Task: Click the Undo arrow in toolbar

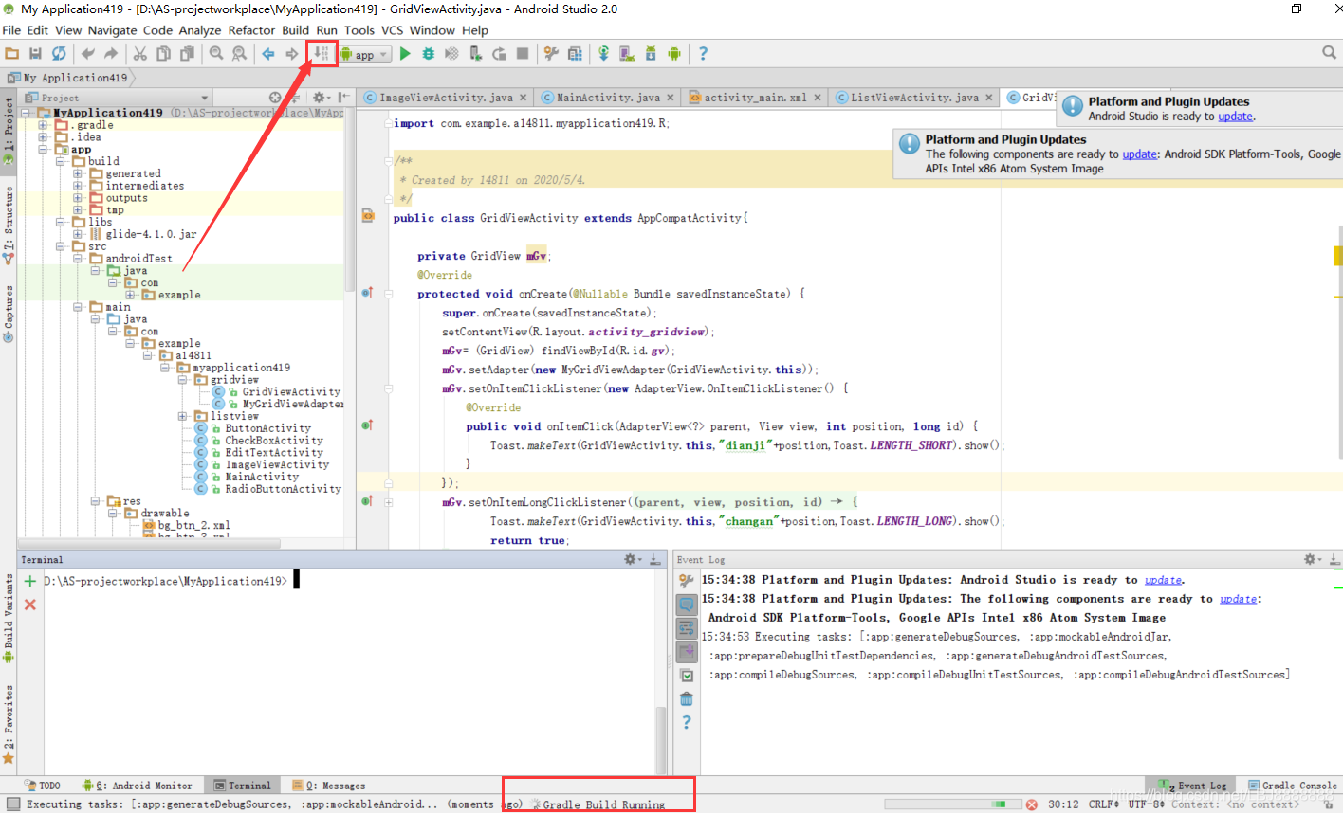Action: 88,54
